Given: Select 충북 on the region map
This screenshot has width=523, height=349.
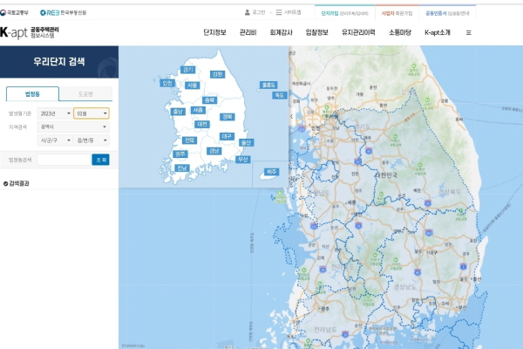Looking at the screenshot, I should 210,99.
